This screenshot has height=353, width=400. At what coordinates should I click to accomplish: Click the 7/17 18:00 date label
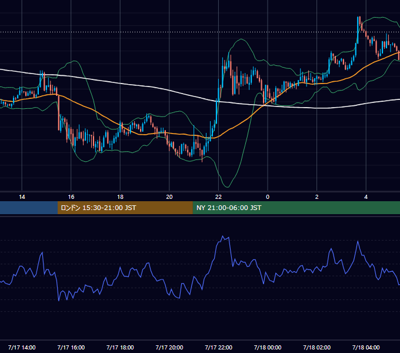pos(120,347)
